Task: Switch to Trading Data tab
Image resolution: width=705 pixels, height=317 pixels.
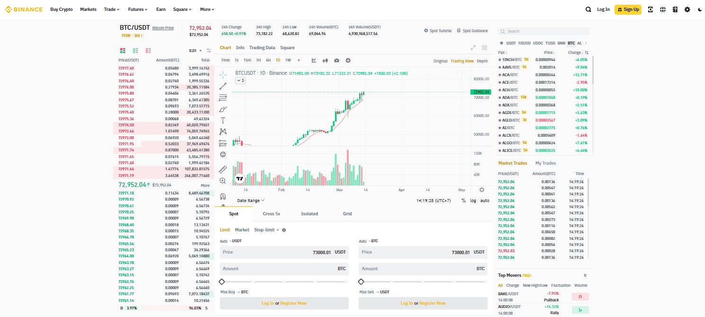Action: coord(262,48)
